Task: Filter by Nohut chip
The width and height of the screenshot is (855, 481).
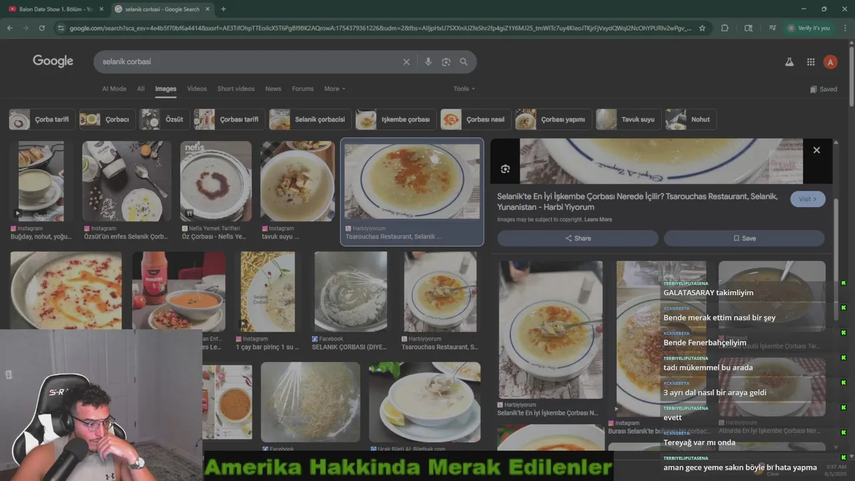Action: [691, 120]
